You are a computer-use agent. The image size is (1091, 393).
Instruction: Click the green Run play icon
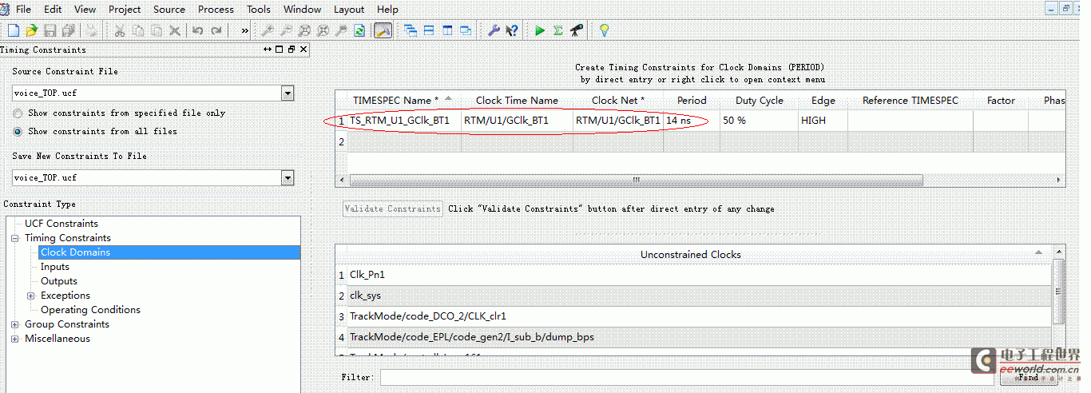[540, 30]
